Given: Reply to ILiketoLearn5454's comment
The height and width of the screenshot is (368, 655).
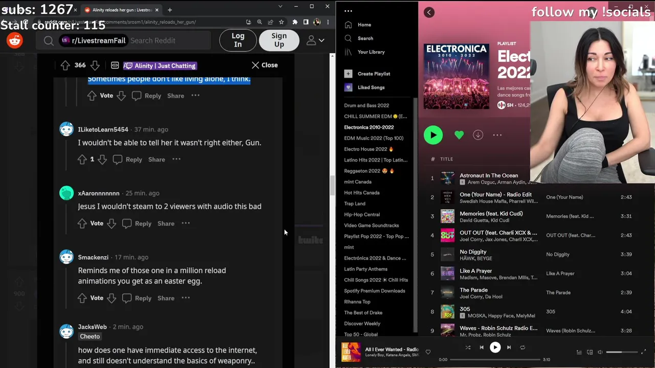Looking at the screenshot, I should [128, 159].
